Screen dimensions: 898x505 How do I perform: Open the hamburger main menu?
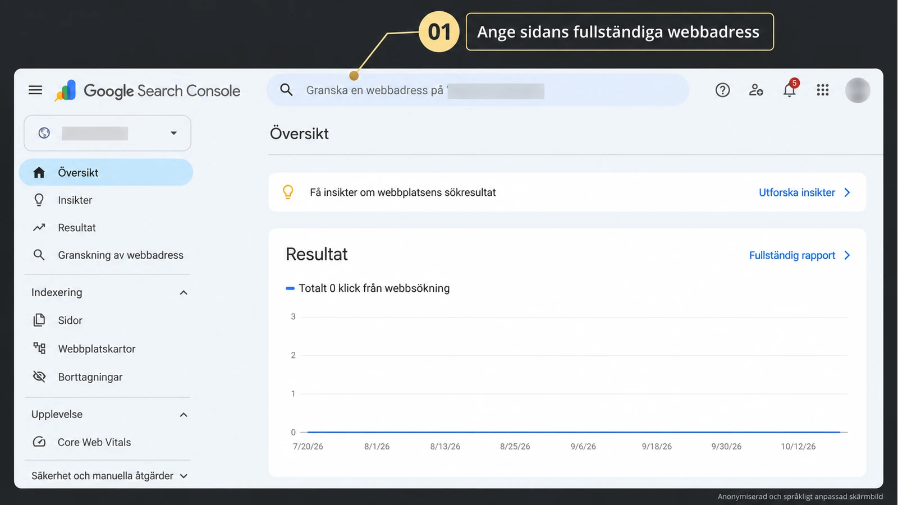[x=35, y=90]
